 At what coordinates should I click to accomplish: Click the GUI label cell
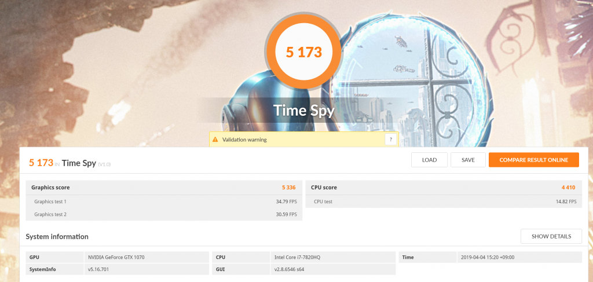[241, 269]
